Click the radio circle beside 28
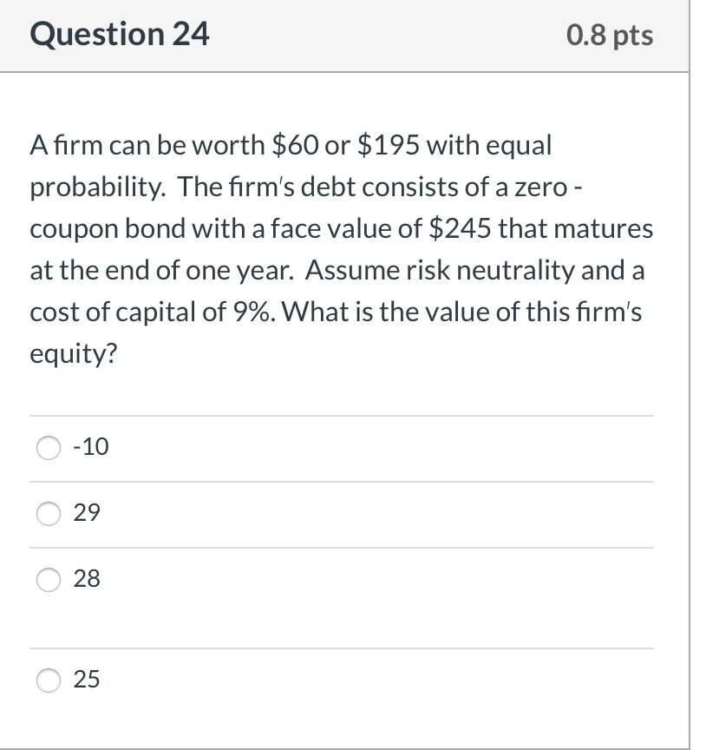The image size is (706, 750). pyautogui.click(x=48, y=579)
